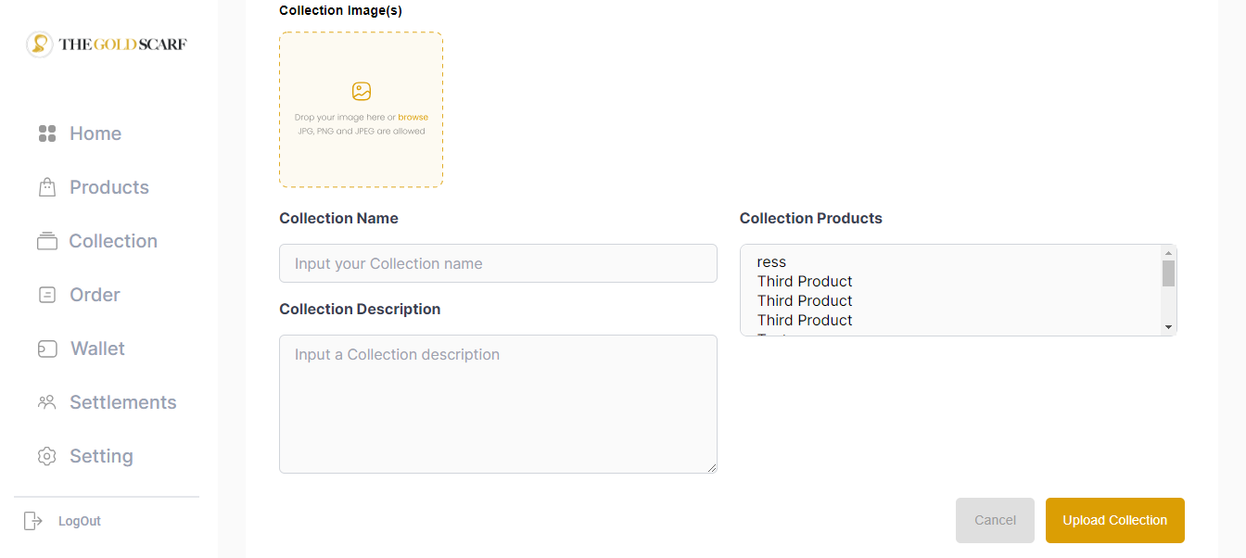Image resolution: width=1246 pixels, height=558 pixels.
Task: Click the browse link in drop zone
Action: pyautogui.click(x=413, y=118)
